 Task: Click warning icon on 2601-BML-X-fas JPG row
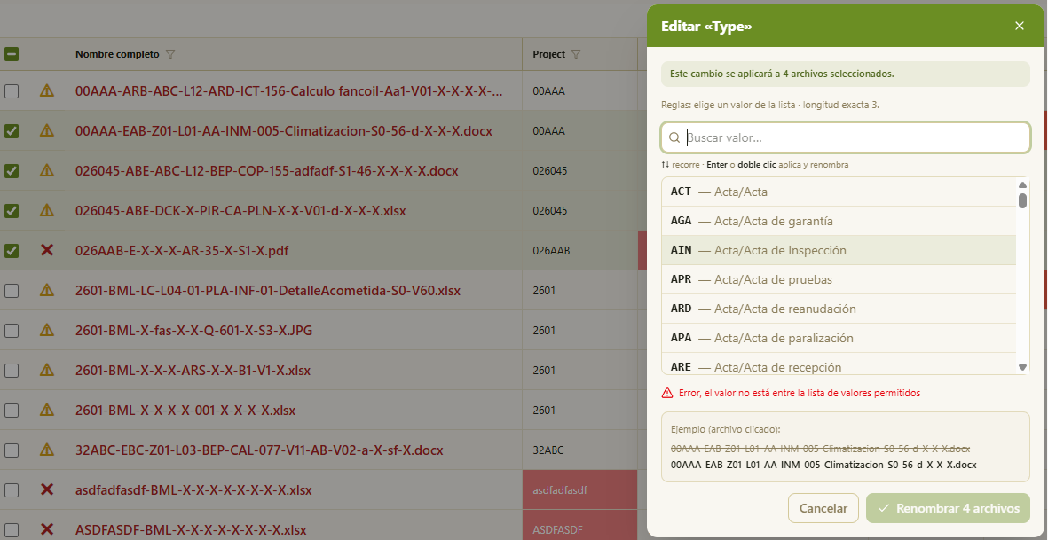pos(47,331)
